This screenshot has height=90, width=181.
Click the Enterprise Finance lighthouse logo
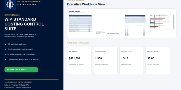point(10,4)
